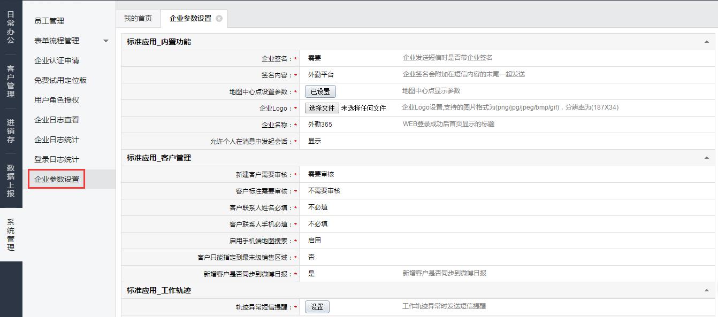Open 用户角色授权 settings
Image resolution: width=718 pixels, height=317 pixels.
(57, 100)
